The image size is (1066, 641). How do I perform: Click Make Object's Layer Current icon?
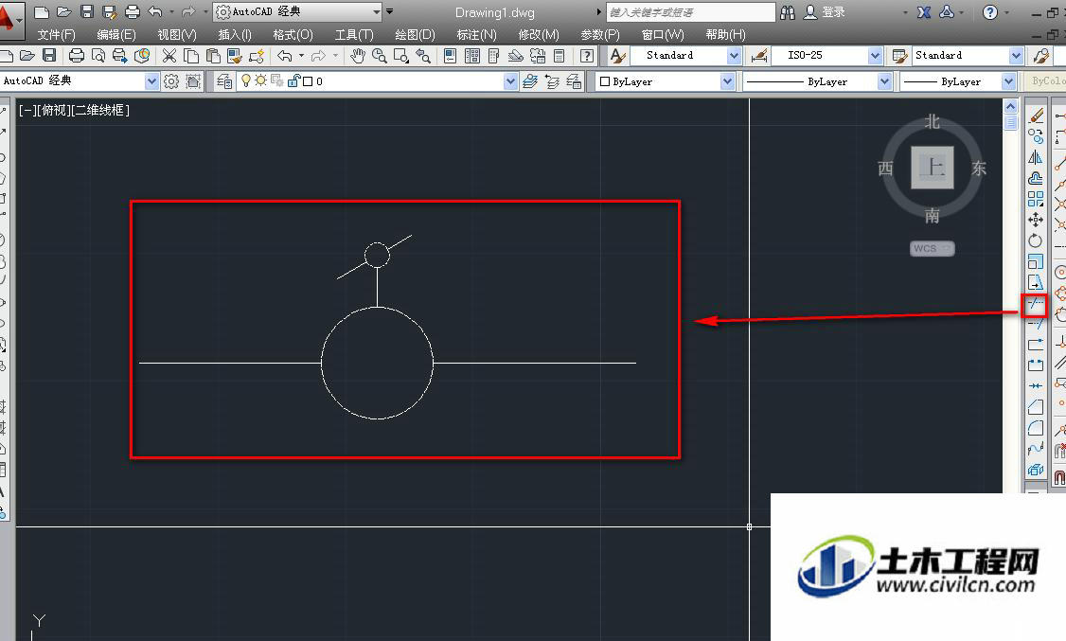coord(530,81)
